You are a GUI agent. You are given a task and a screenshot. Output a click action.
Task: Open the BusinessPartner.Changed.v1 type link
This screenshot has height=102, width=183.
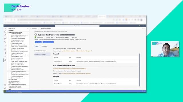[77, 51]
